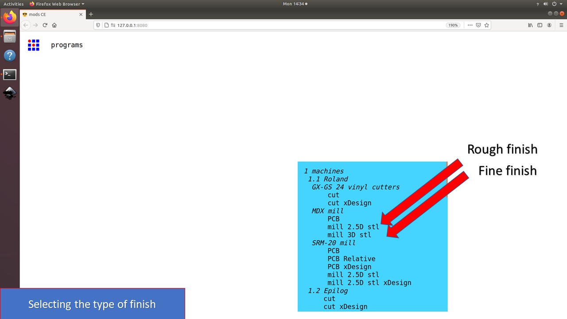Open Help from the dock
This screenshot has height=319, width=567.
pos(10,56)
